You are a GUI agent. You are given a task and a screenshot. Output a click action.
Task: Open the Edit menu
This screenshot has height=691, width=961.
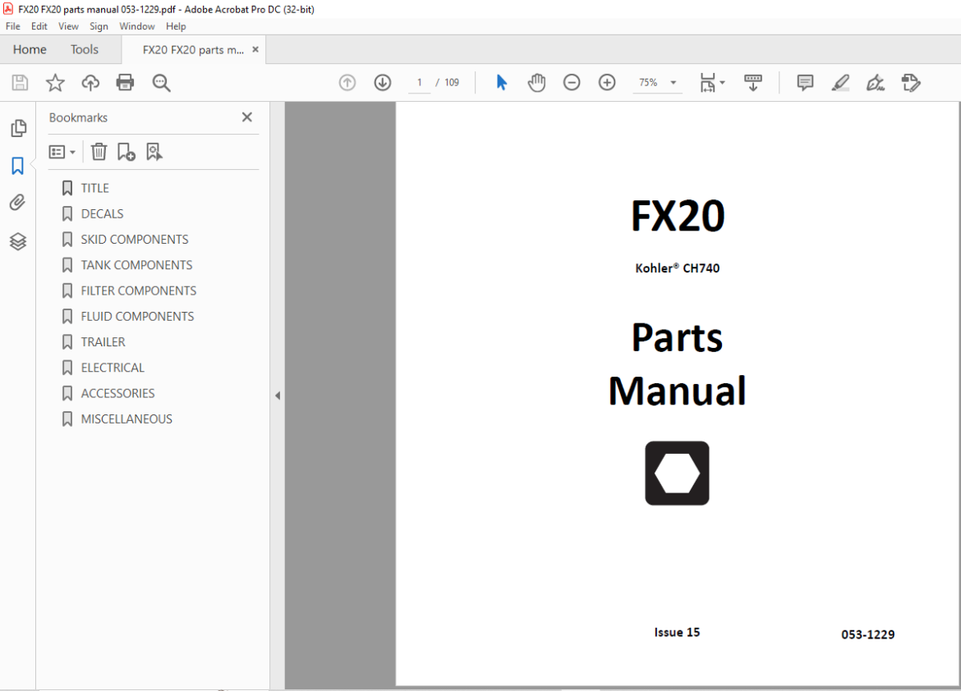(x=39, y=26)
